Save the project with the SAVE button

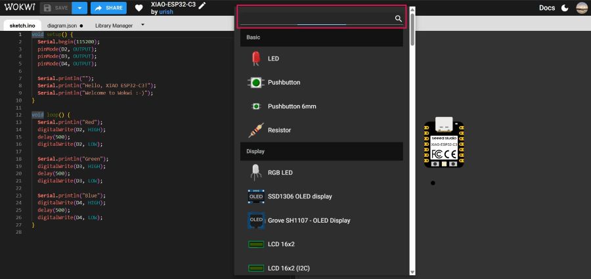[55, 8]
